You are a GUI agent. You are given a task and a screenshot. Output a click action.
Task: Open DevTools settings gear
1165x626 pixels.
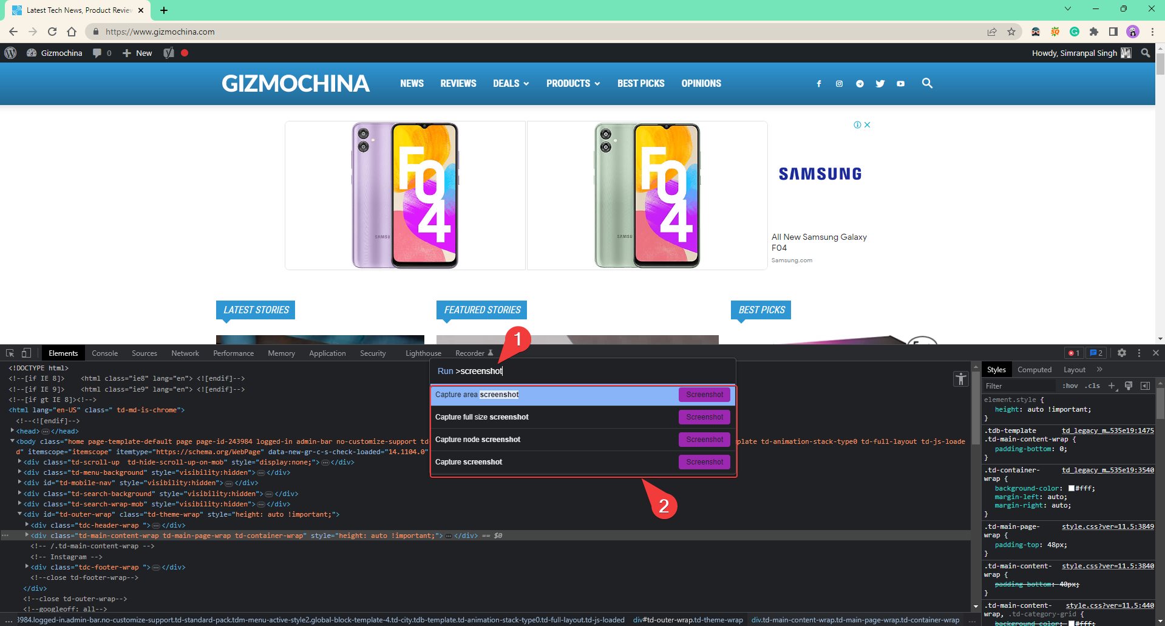click(1121, 353)
